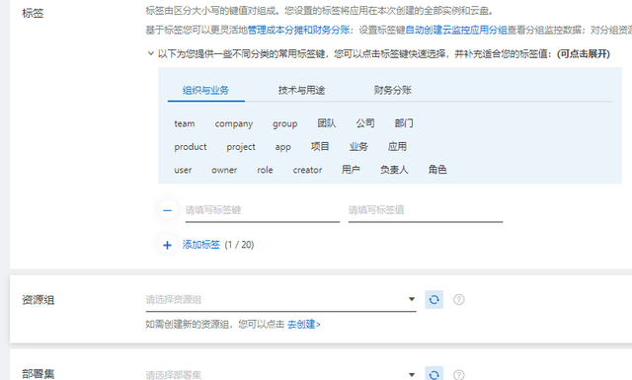Open the 请选择资源组 dropdown
Viewport: 632px width, 380px height.
[280, 300]
